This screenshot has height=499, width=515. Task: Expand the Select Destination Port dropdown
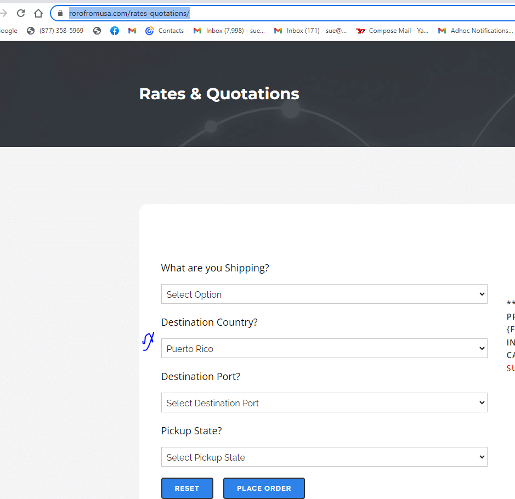click(324, 402)
